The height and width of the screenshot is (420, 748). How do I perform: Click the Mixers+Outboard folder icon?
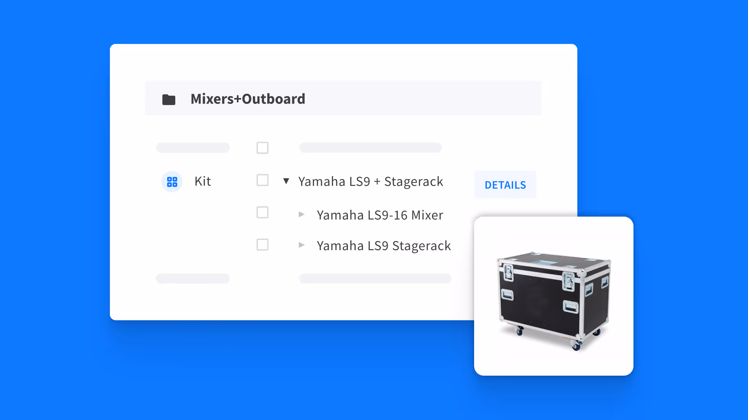coord(169,100)
